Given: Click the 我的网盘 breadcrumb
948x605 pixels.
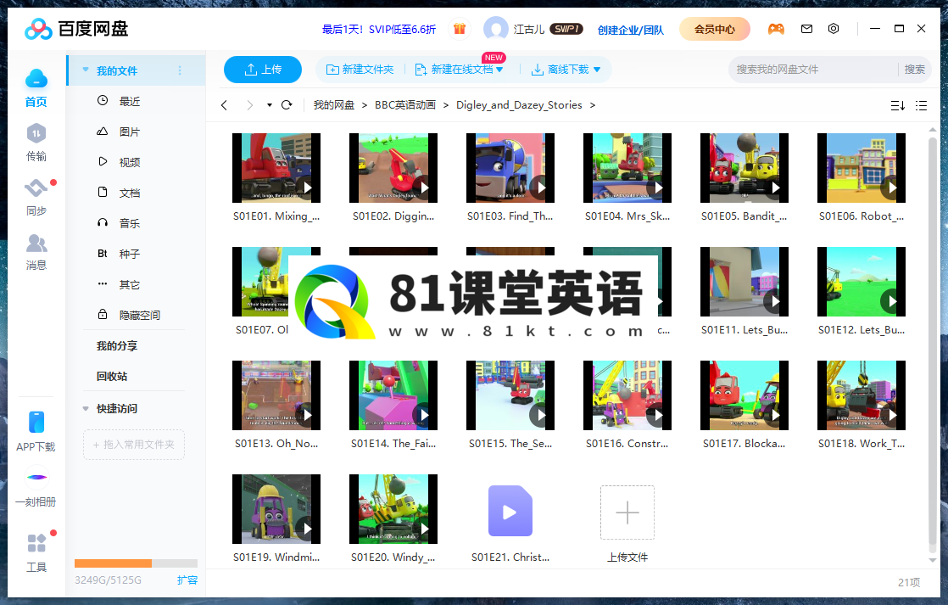Looking at the screenshot, I should pyautogui.click(x=334, y=105).
